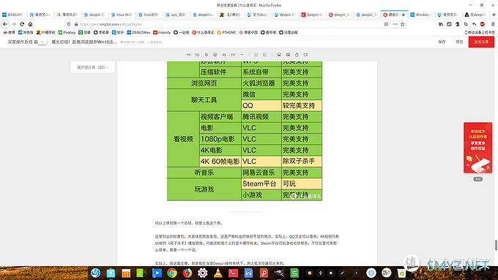This screenshot has height=280, width=498.
Task: Switch to the linux 4k tab
Action: coord(122,15)
